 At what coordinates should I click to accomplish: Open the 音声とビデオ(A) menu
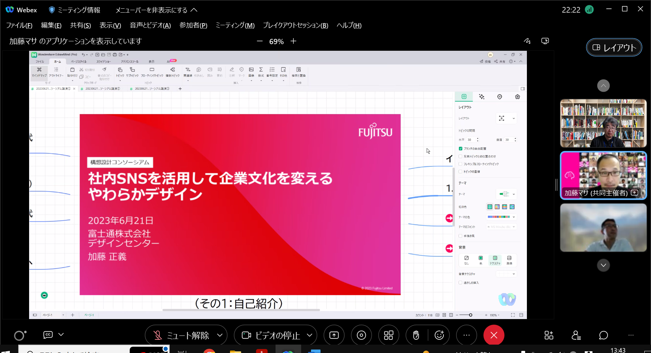(x=150, y=25)
